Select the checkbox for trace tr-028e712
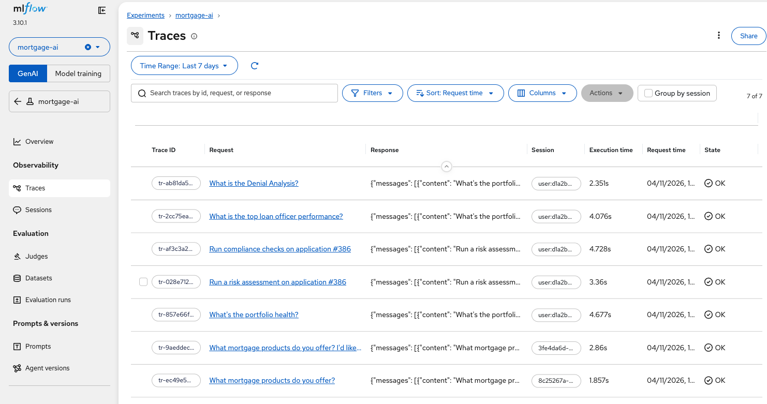Viewport: 767px width, 404px height. tap(143, 282)
